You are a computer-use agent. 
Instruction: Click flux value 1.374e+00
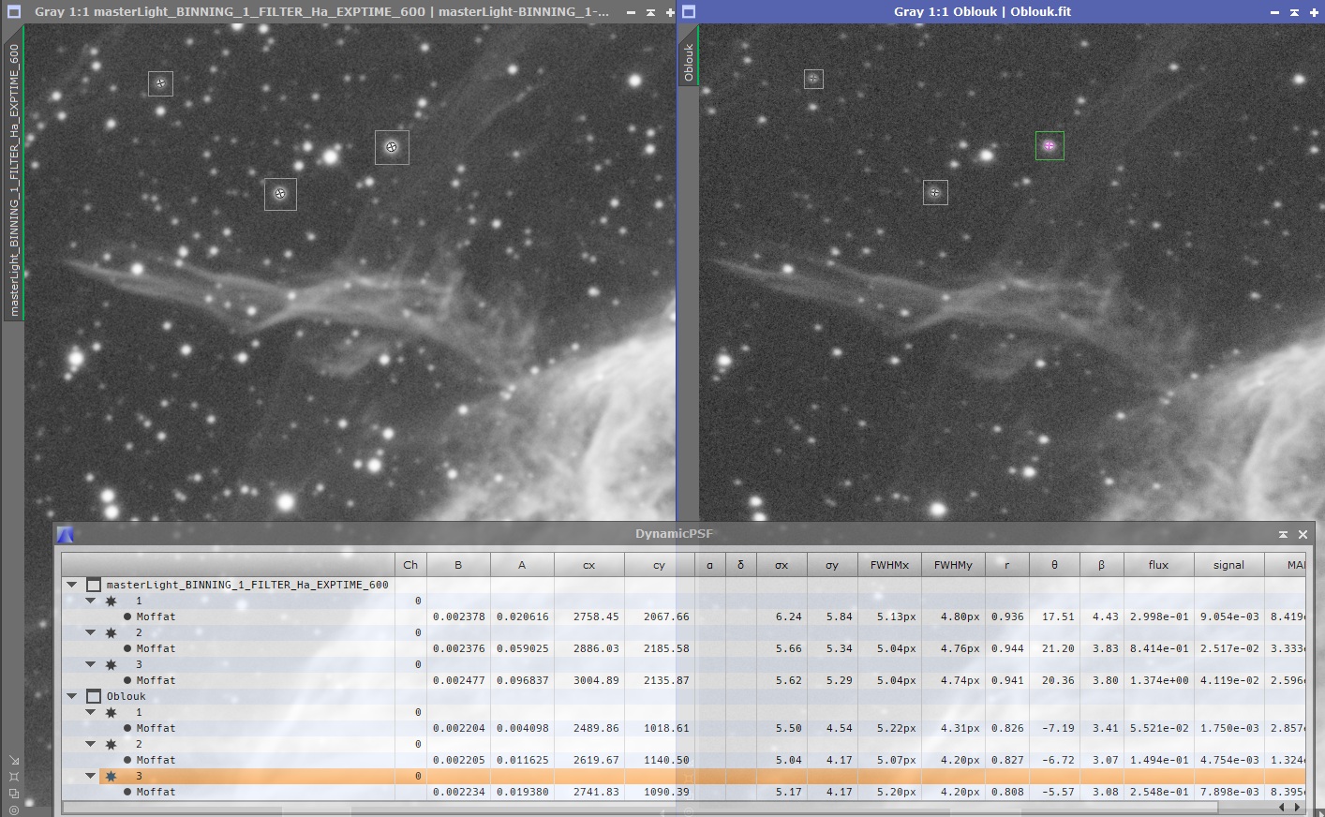[1161, 680]
